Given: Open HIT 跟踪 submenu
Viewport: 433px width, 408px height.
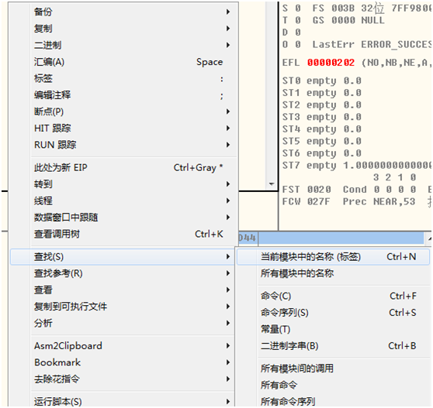Looking at the screenshot, I should (x=123, y=128).
